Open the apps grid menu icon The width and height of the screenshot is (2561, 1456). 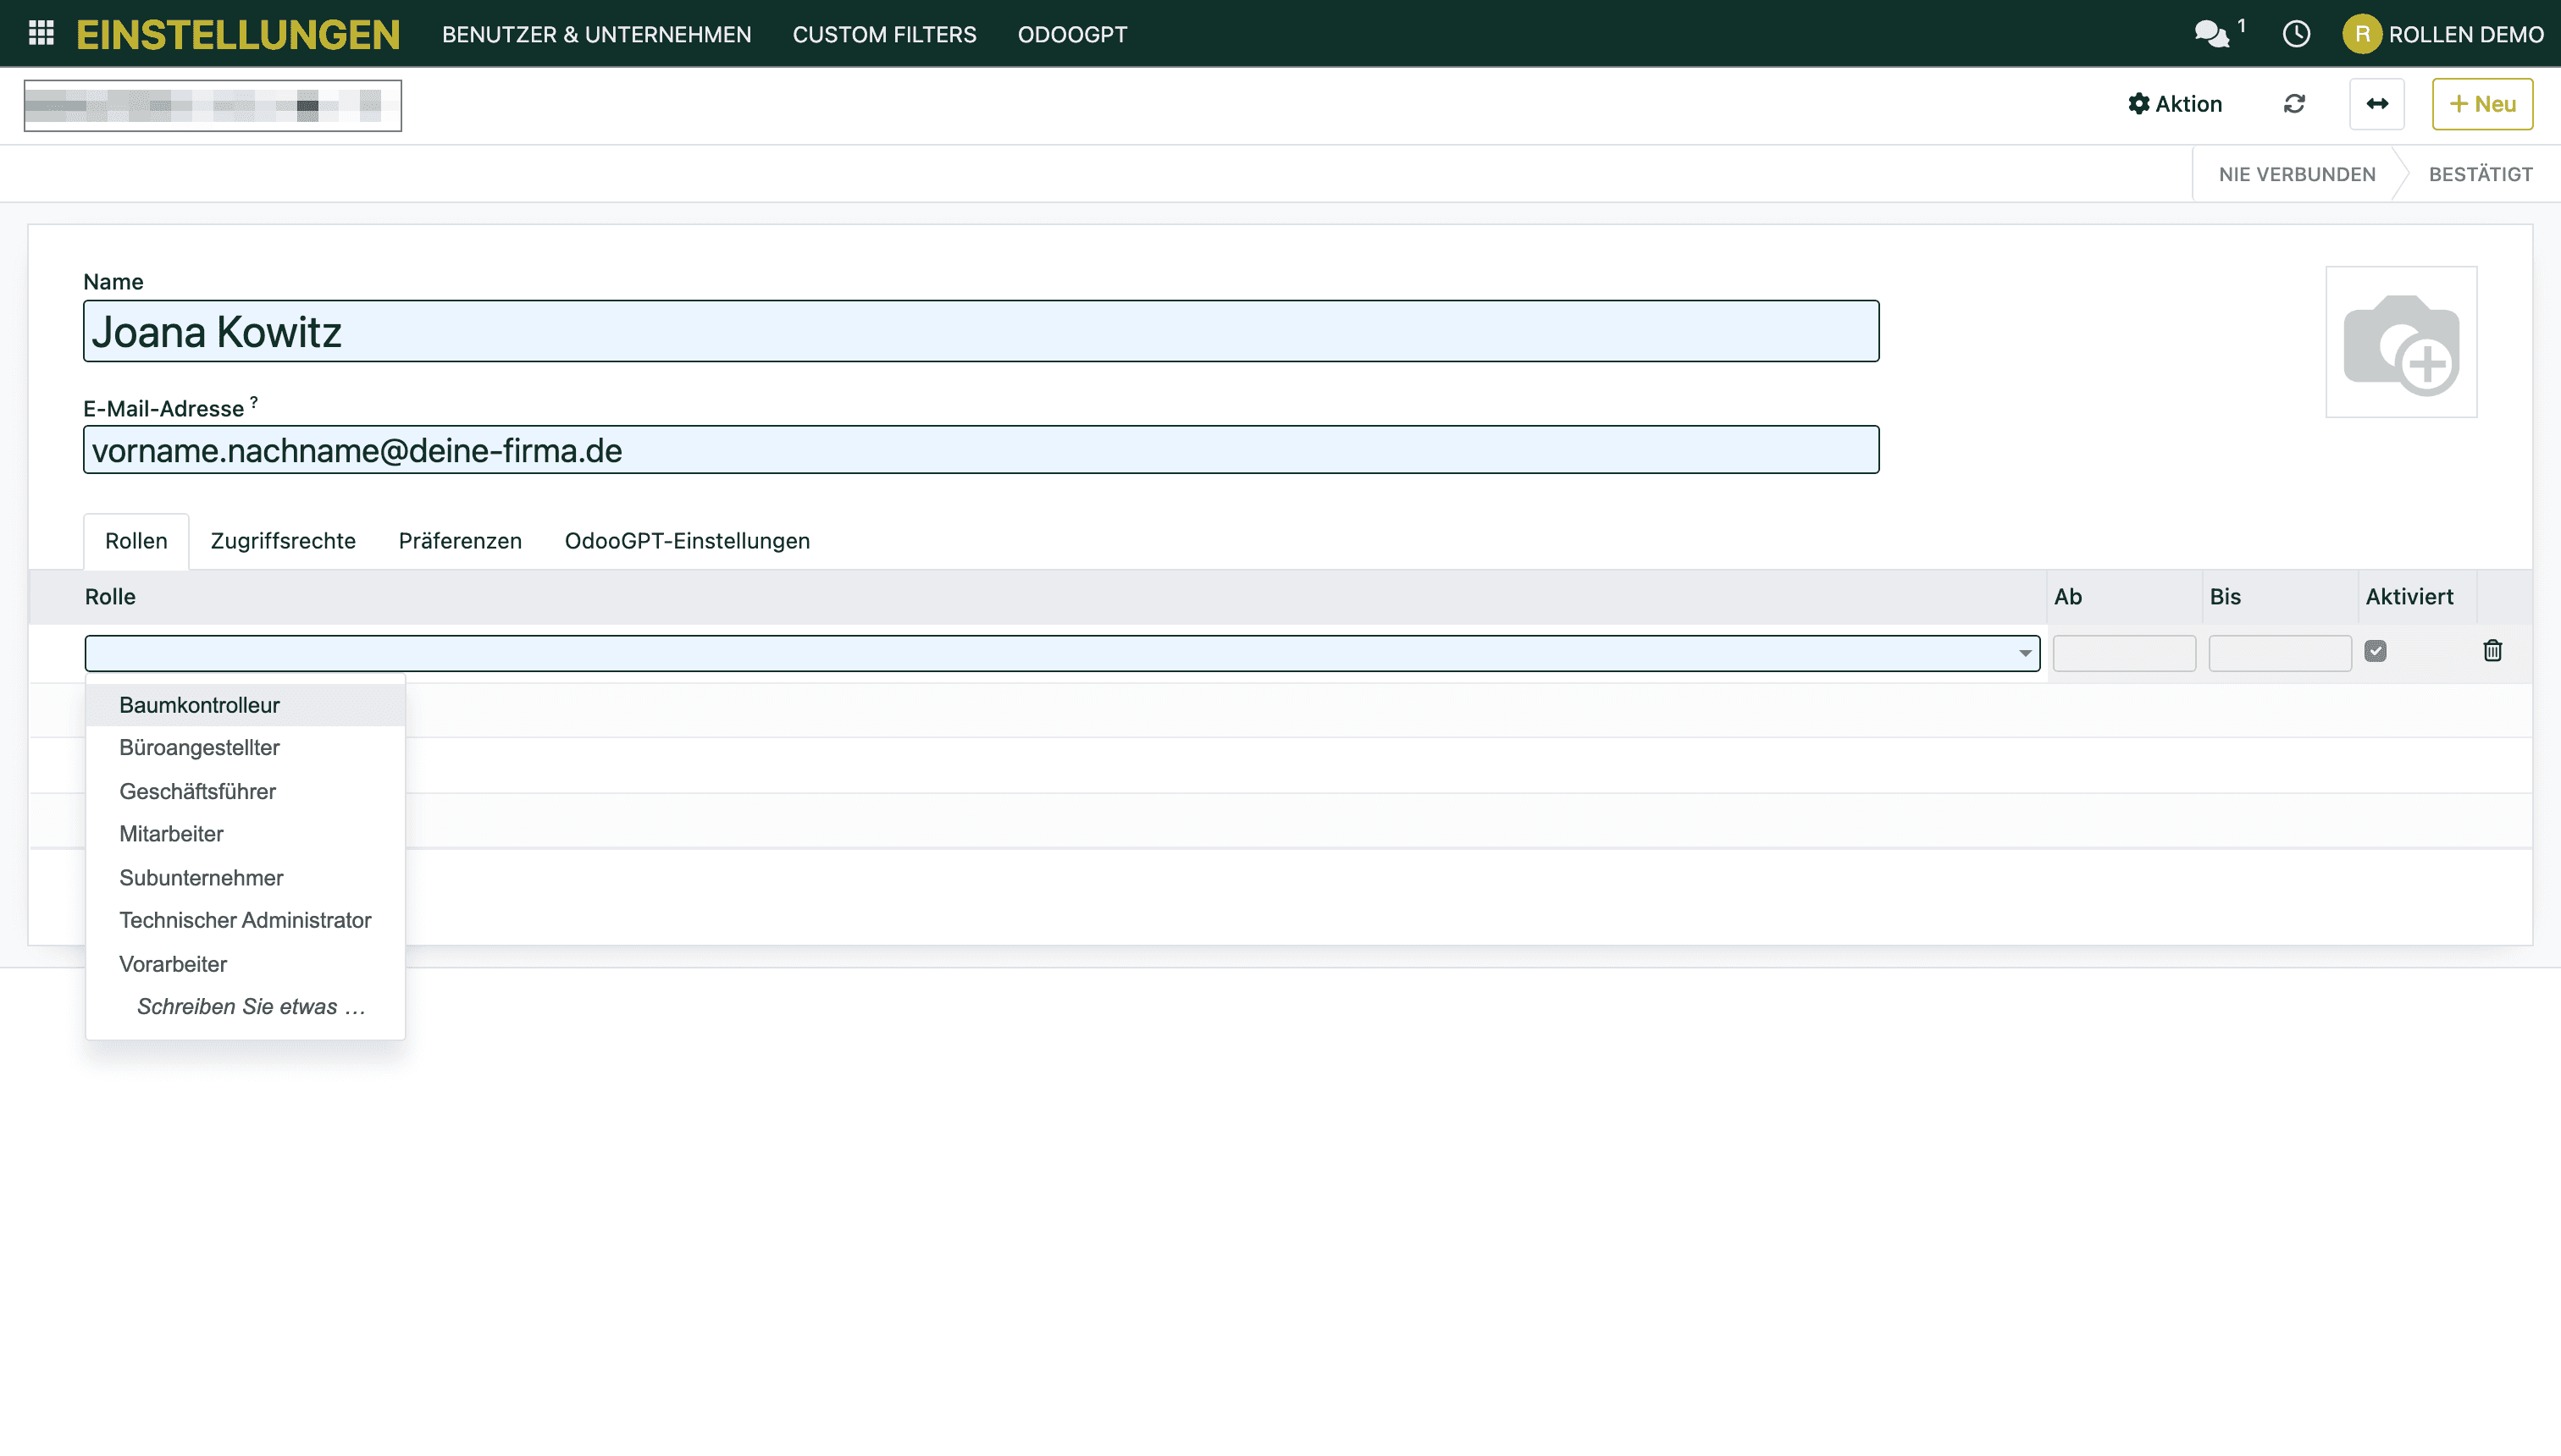coord(41,33)
